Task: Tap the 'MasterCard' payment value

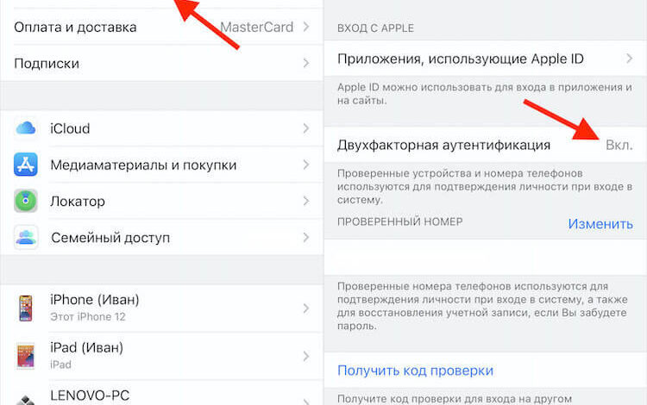Action: click(x=255, y=28)
